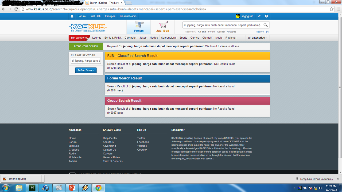Go back with the browser back arrow
Viewport: 342px width, 192px height.
(3, 9)
